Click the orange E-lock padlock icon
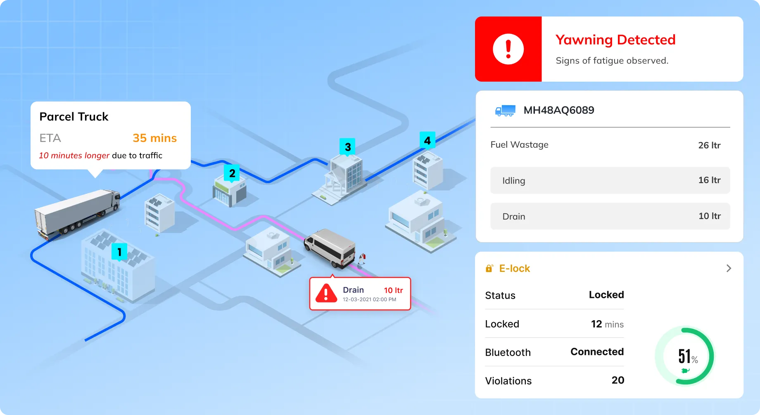The width and height of the screenshot is (760, 415). [x=489, y=269]
